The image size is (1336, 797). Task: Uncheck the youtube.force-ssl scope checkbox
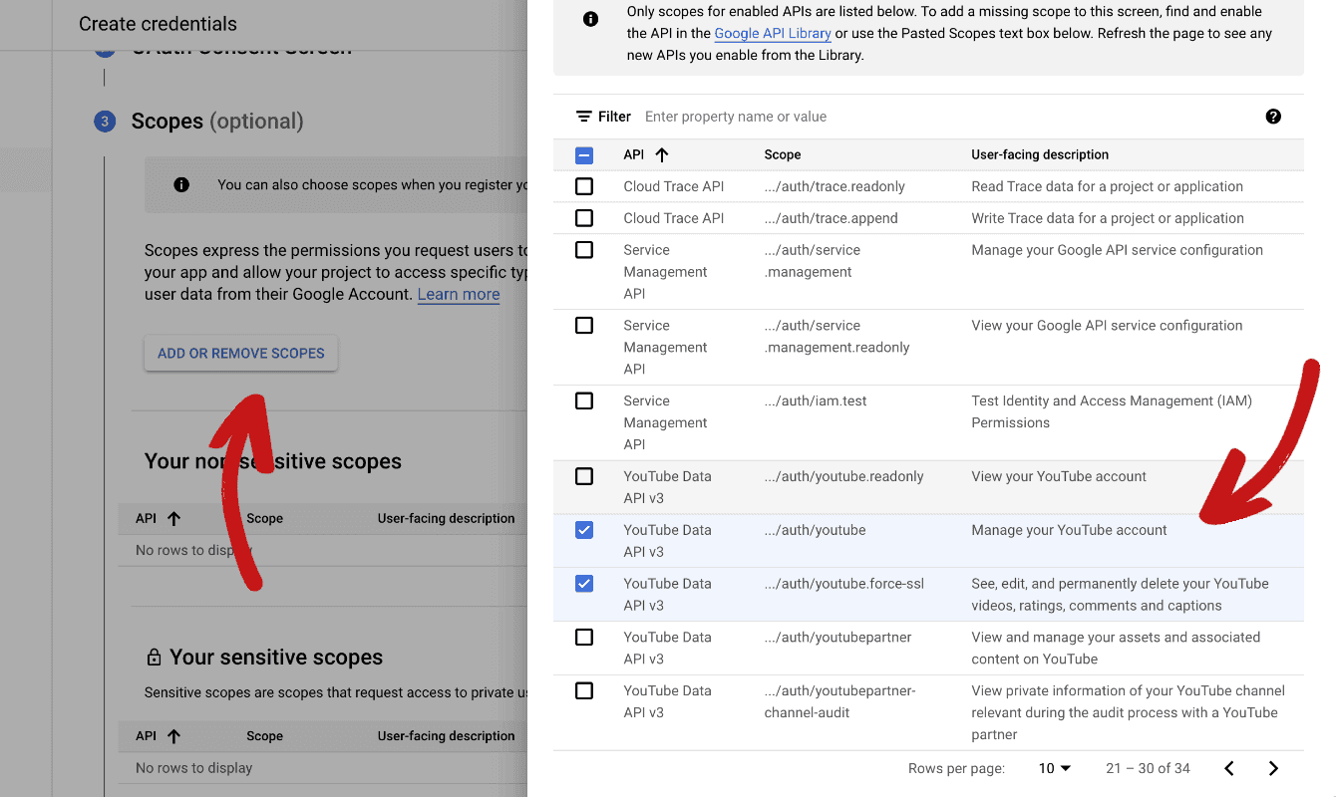(x=584, y=584)
